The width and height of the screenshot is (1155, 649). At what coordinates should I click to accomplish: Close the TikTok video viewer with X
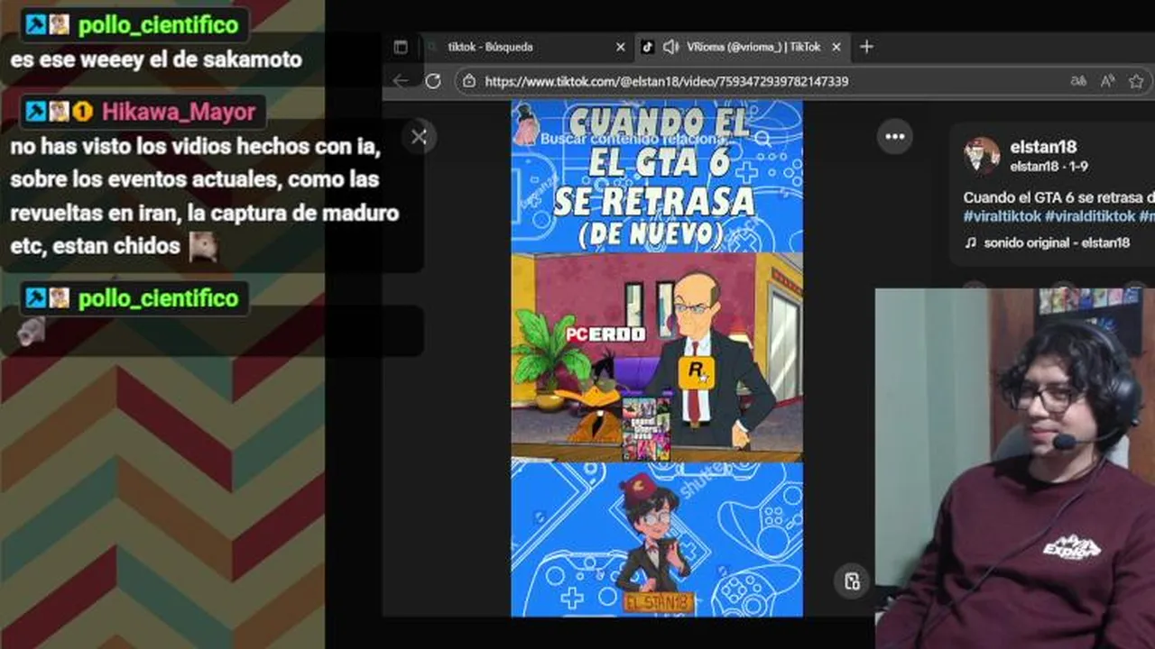click(419, 137)
